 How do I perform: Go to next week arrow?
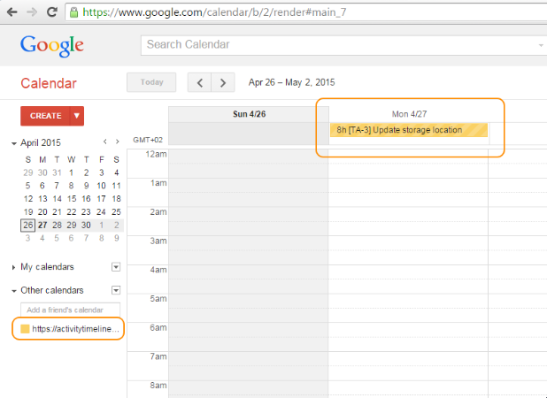coord(224,82)
